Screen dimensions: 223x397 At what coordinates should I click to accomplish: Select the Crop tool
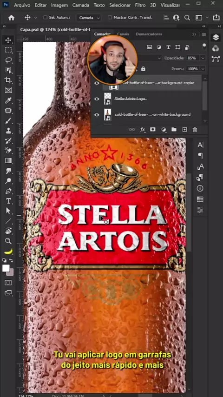coord(8,80)
